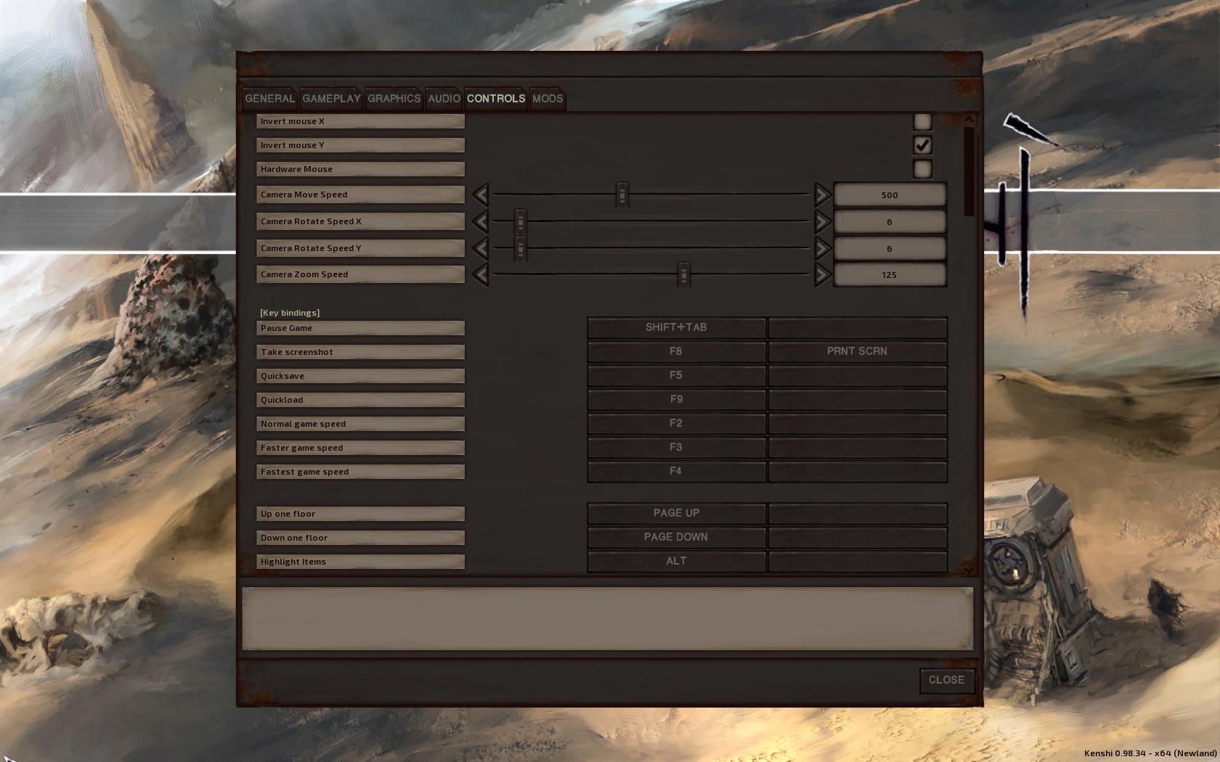The height and width of the screenshot is (762, 1220).
Task: Set secondary binding slot for Down one floor
Action: (x=858, y=537)
